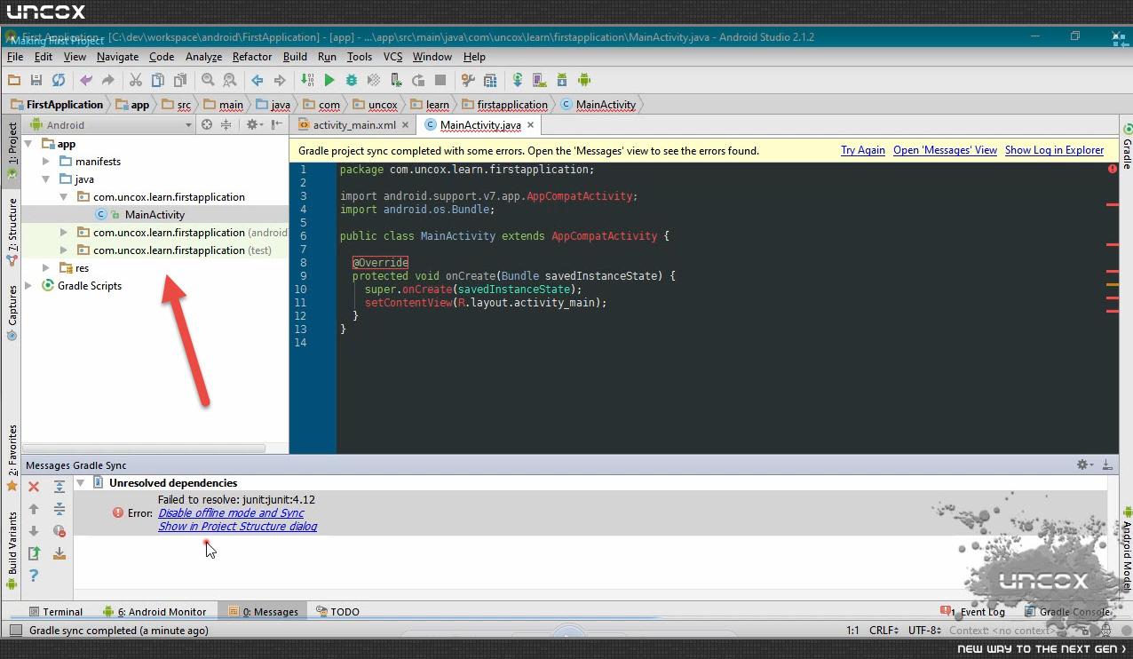The image size is (1133, 659).
Task: Open the Analyze menu
Action: (203, 57)
